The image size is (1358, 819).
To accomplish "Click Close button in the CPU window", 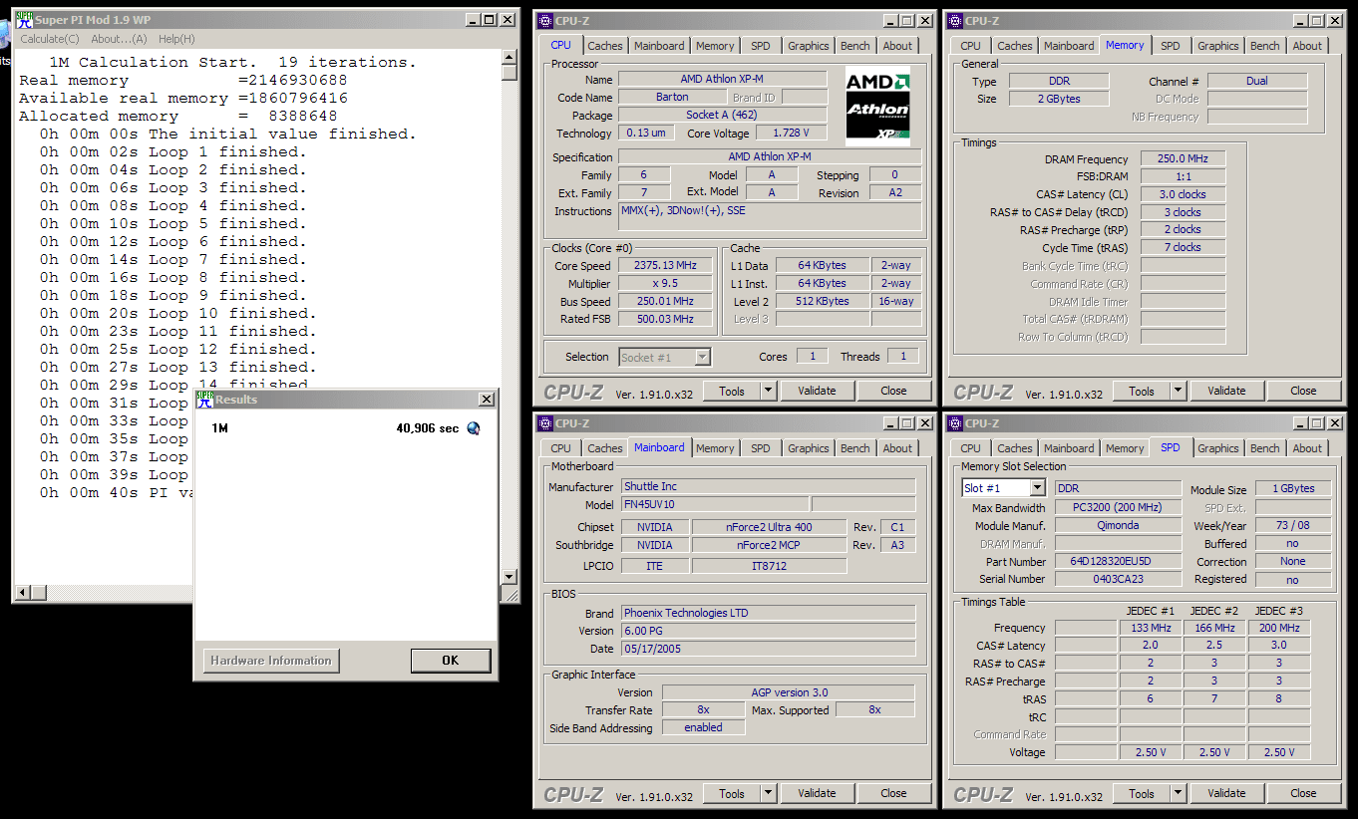I will coord(893,391).
